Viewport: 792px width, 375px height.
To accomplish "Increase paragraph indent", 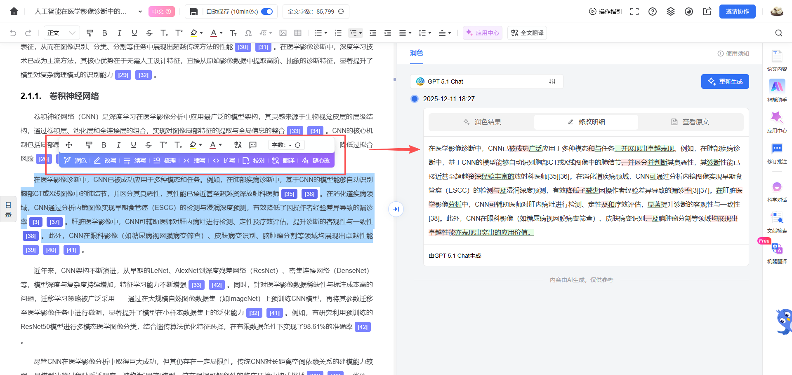I will coord(388,33).
